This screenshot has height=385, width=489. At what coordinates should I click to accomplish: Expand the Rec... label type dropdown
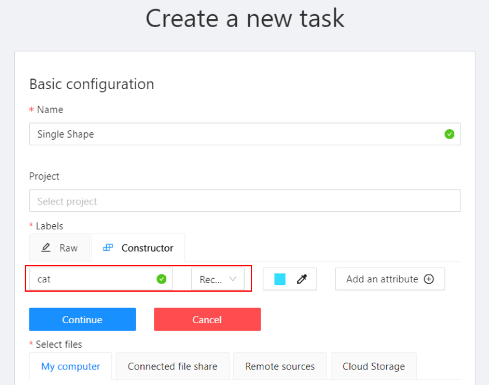point(218,279)
